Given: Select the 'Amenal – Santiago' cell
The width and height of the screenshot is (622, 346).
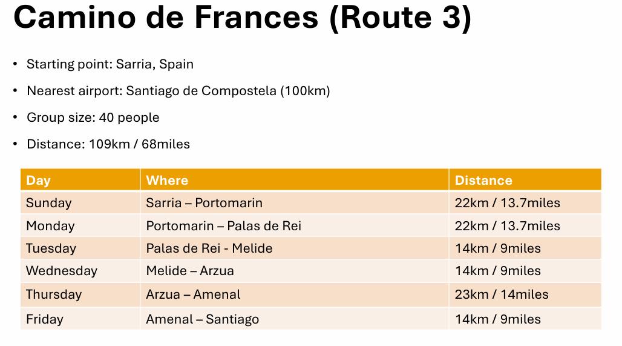Looking at the screenshot, I should point(202,319).
